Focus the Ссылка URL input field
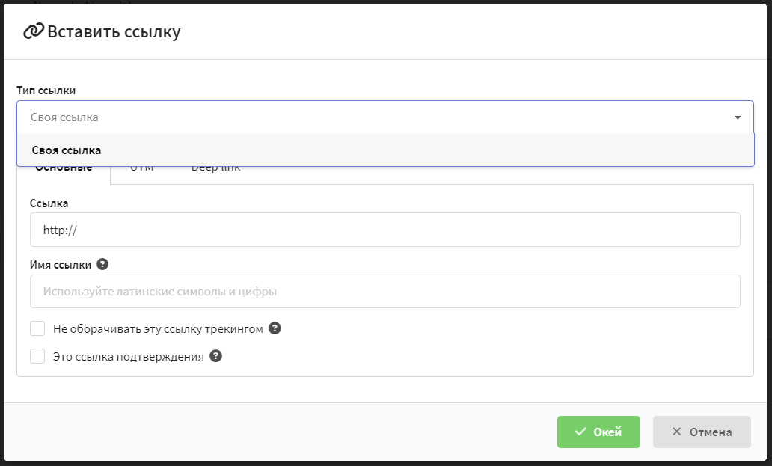The image size is (772, 466). tap(385, 230)
